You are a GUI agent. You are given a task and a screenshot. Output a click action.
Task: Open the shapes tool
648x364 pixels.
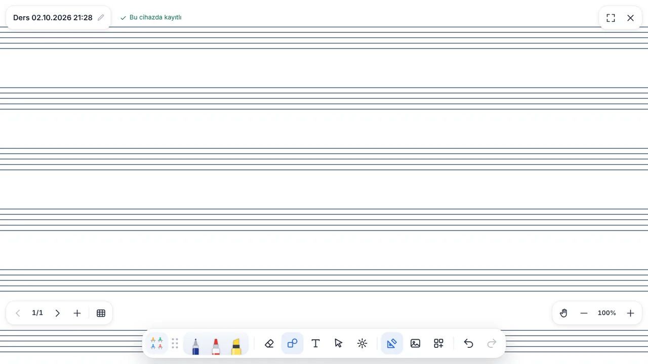[292, 343]
